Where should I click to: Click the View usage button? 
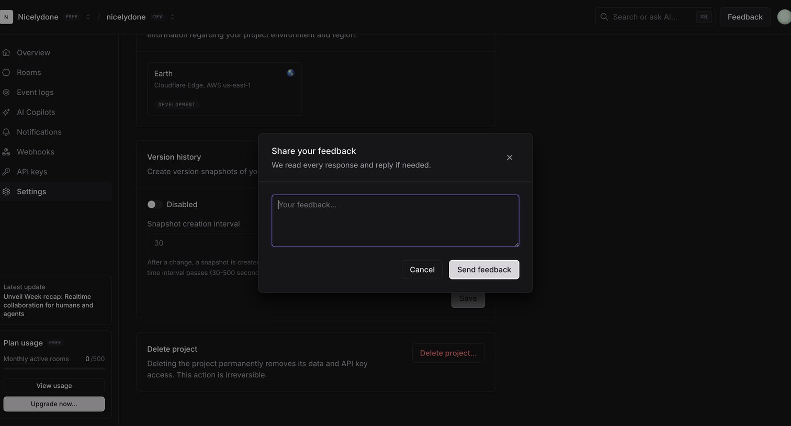[x=54, y=386]
